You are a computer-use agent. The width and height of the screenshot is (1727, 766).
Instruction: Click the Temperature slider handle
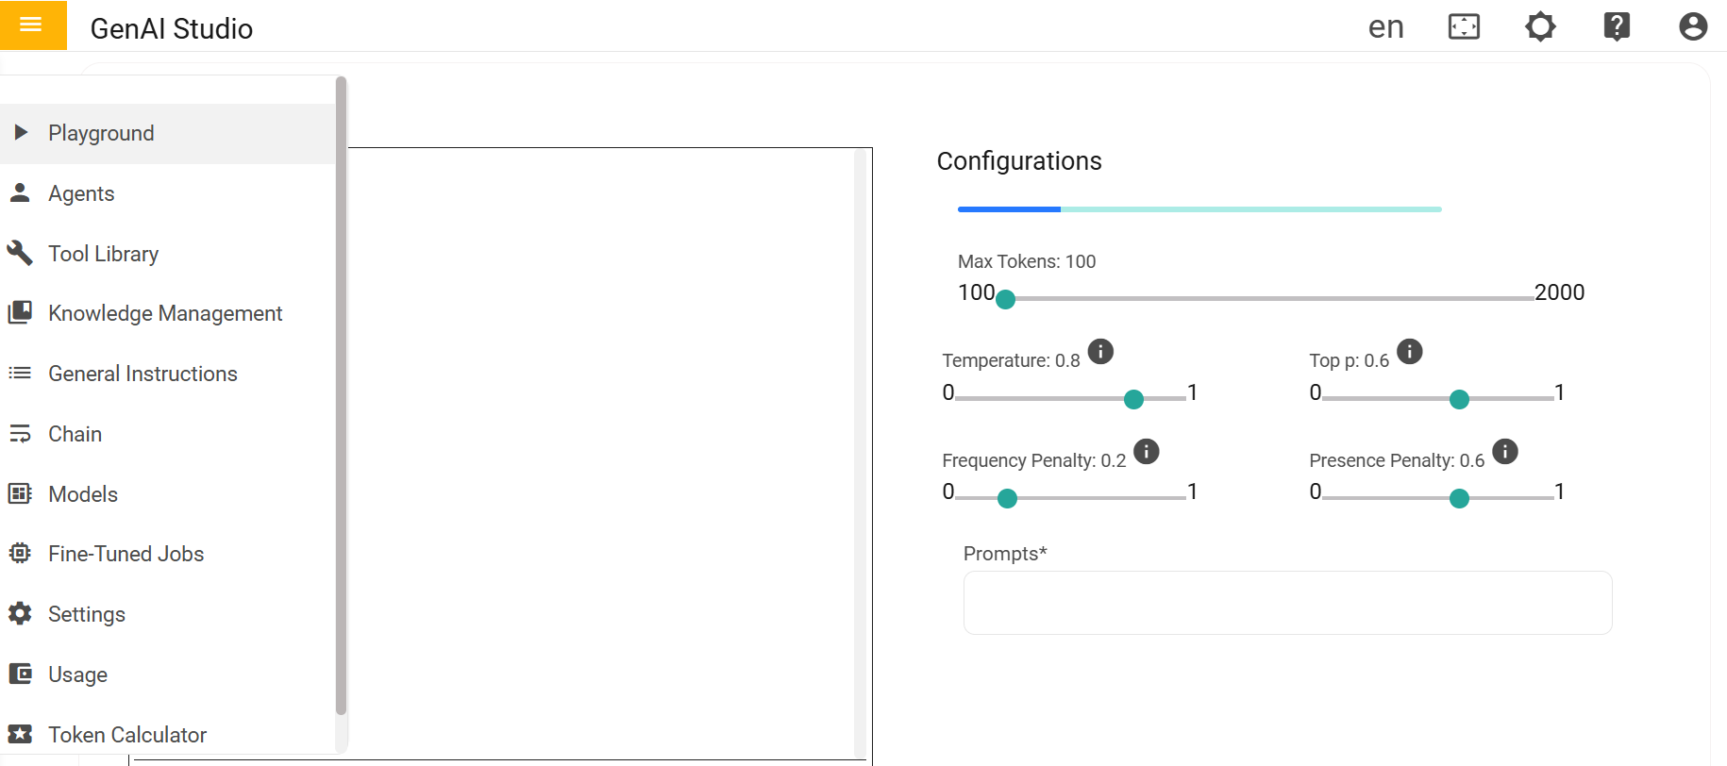point(1134,399)
